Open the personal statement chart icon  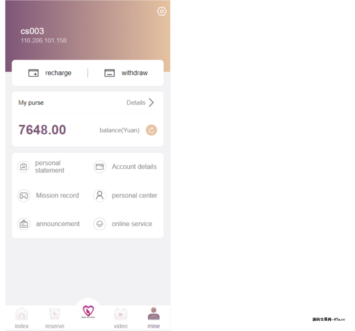point(24,167)
